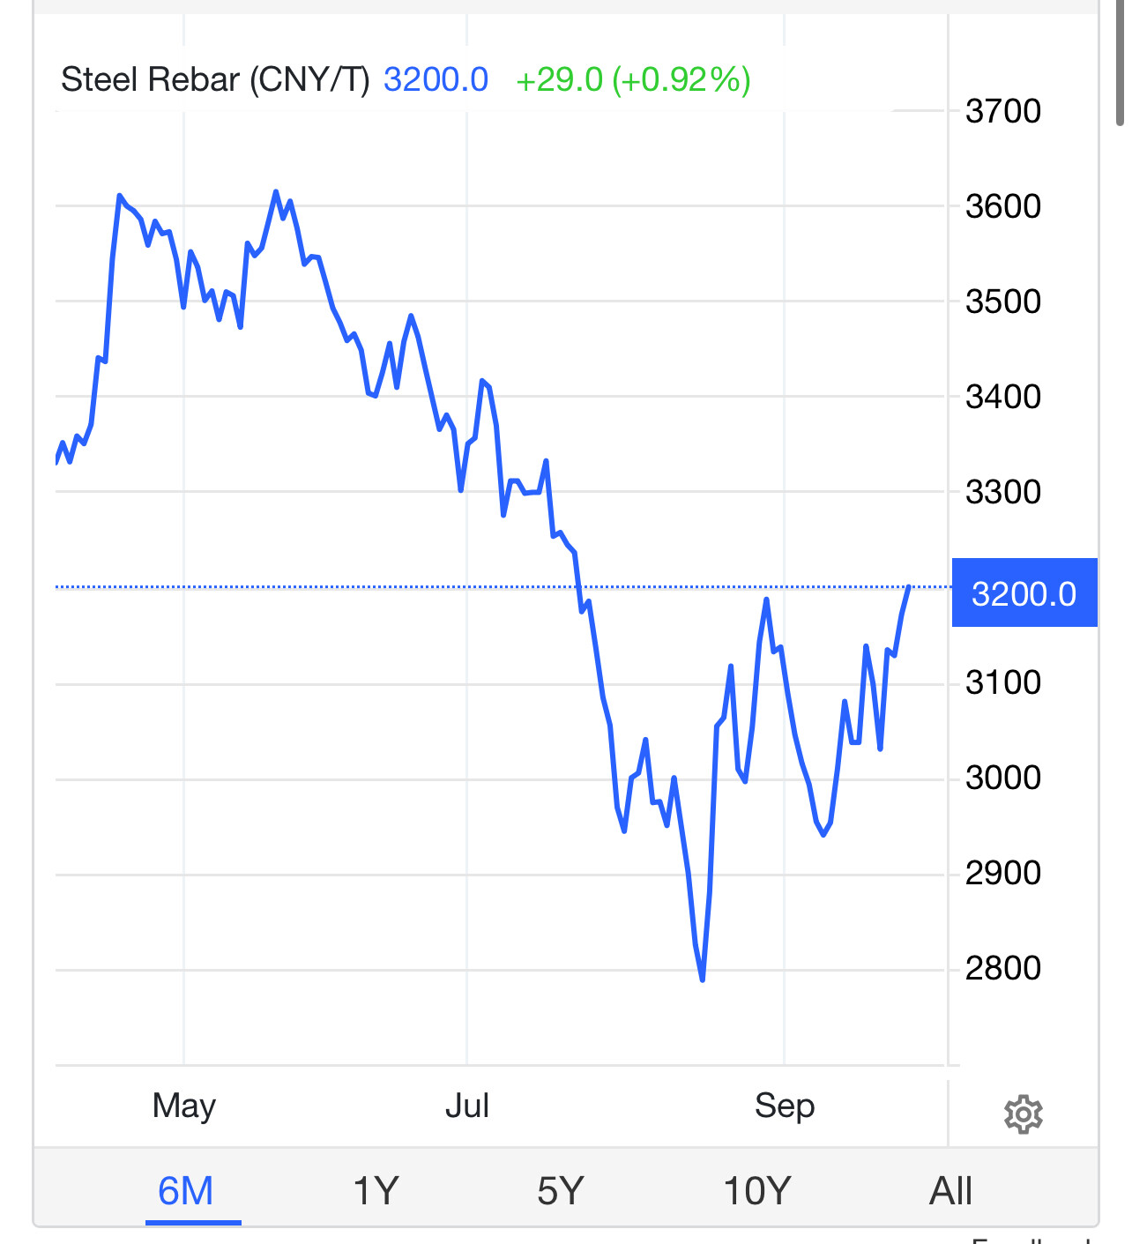Click the green +29.0 (+0.92%) change
Screen dimensions: 1132x1244
(633, 80)
